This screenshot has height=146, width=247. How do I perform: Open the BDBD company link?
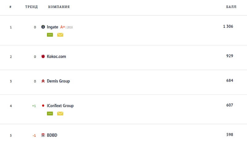click(x=52, y=135)
